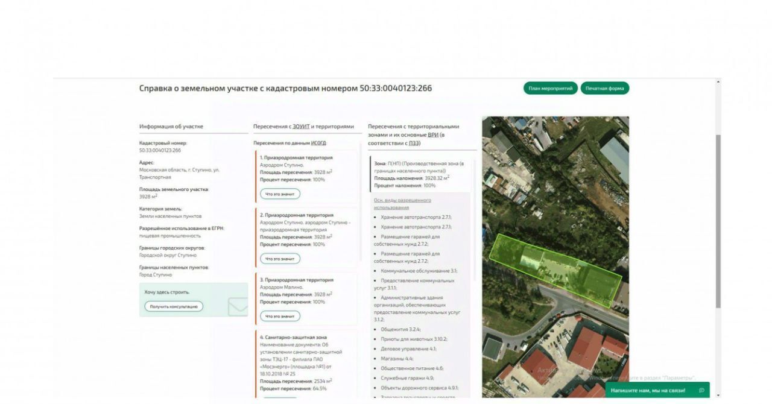Click 'Приюты для животных 3.10.2' list item
772x404 pixels.
(414, 339)
